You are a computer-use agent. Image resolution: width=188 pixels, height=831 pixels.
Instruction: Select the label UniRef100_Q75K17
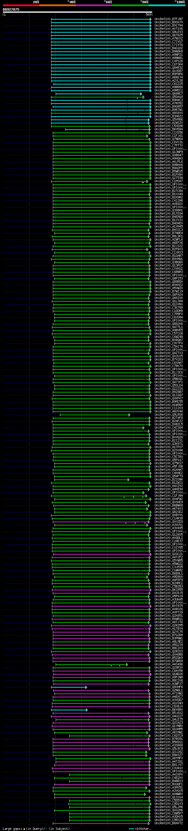pyautogui.click(x=168, y=463)
